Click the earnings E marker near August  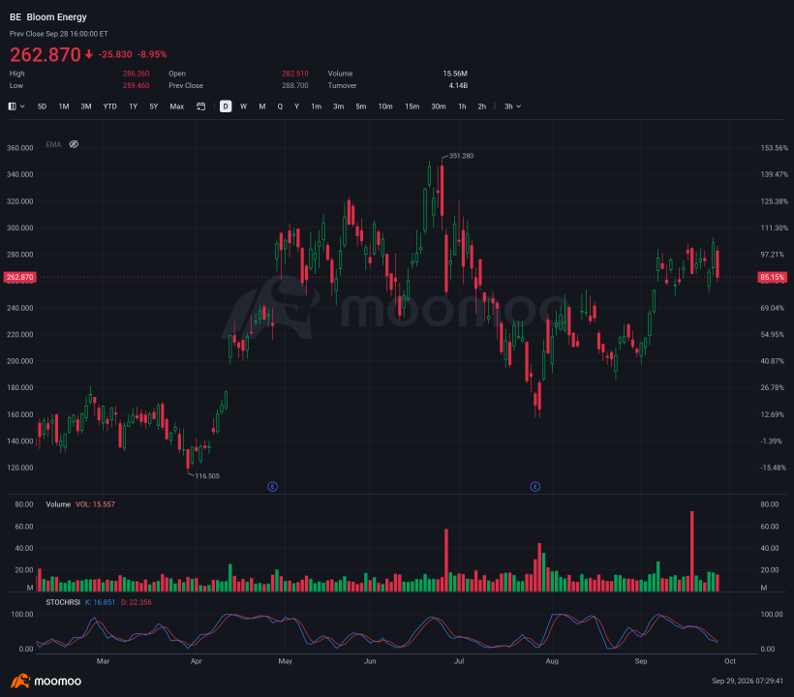click(535, 486)
